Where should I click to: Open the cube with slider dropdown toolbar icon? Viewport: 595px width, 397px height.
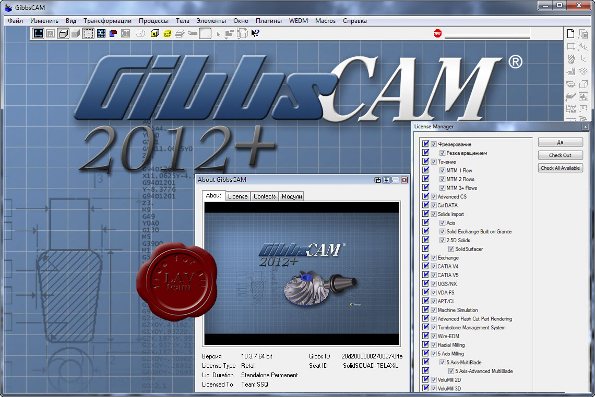pyautogui.click(x=242, y=34)
